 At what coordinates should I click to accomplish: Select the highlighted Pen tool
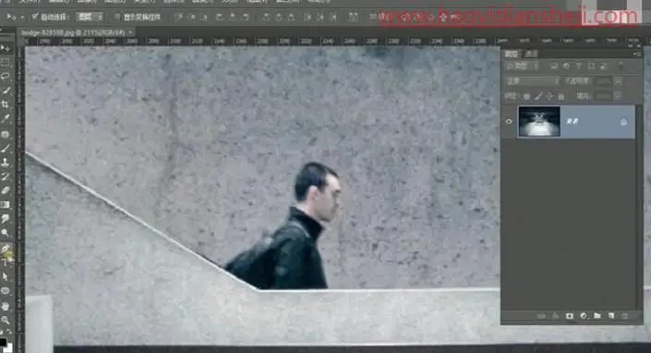pyautogui.click(x=6, y=248)
